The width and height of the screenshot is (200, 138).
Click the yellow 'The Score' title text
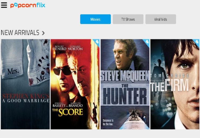click(68, 112)
